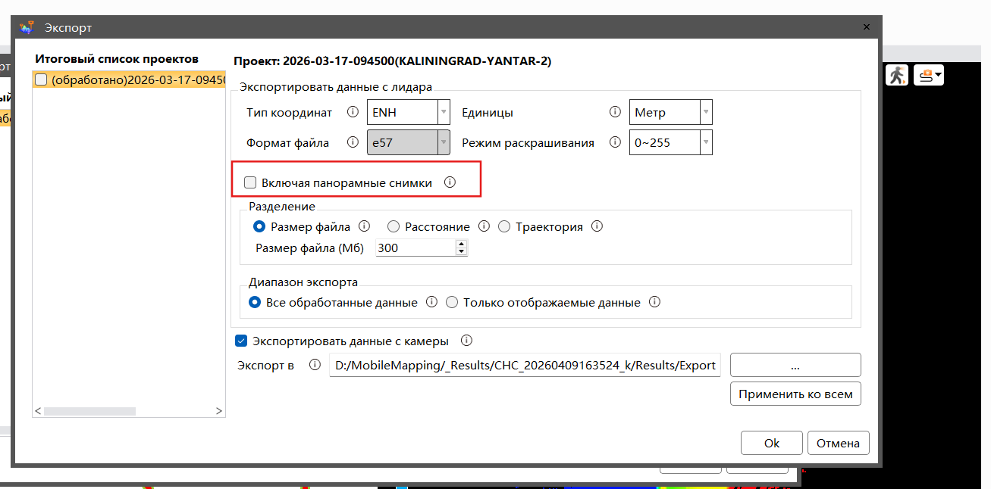Close the Экспорт dialog
The height and width of the screenshot is (489, 991).
click(x=867, y=26)
